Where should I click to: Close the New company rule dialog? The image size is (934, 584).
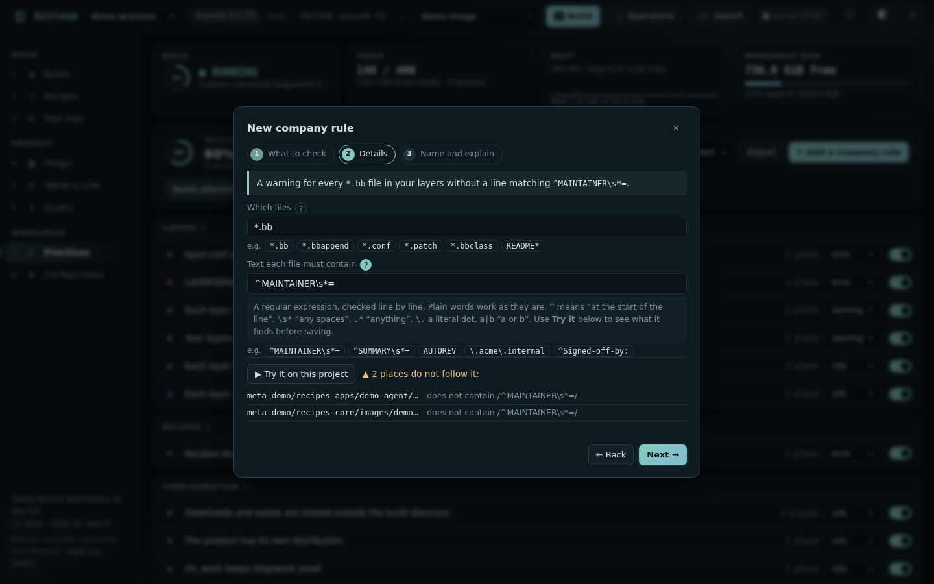[676, 128]
